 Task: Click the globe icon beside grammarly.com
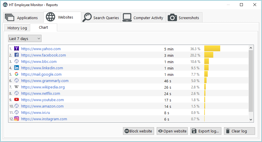pyautogui.click(x=16, y=81)
